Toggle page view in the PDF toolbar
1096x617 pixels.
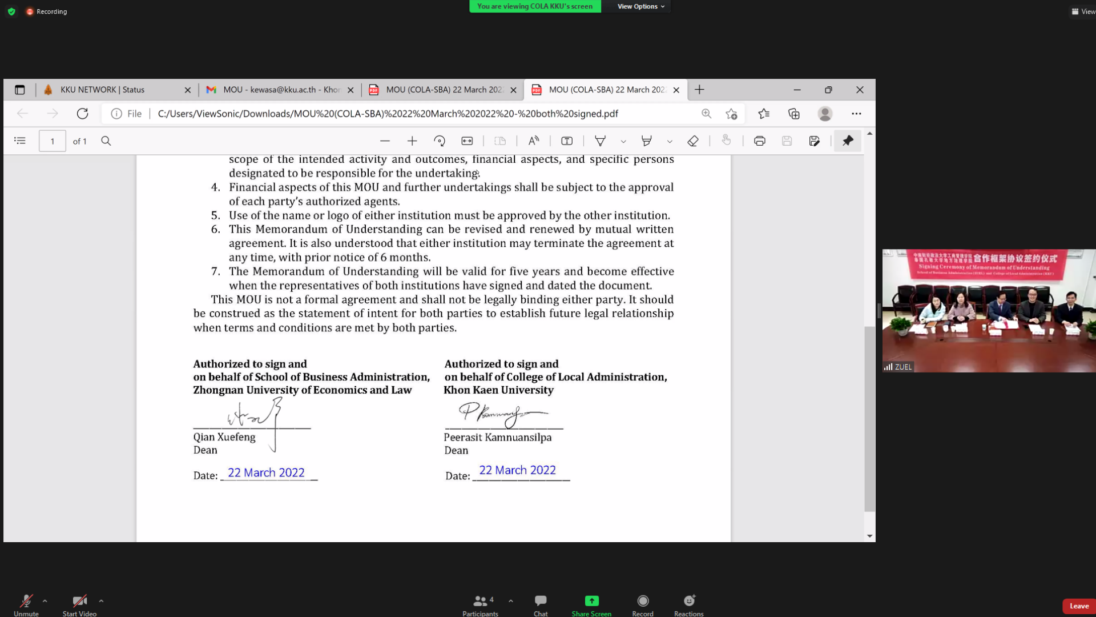pos(500,141)
